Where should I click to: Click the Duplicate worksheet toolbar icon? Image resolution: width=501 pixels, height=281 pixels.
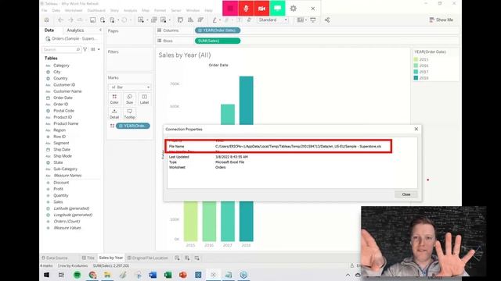[x=154, y=20]
